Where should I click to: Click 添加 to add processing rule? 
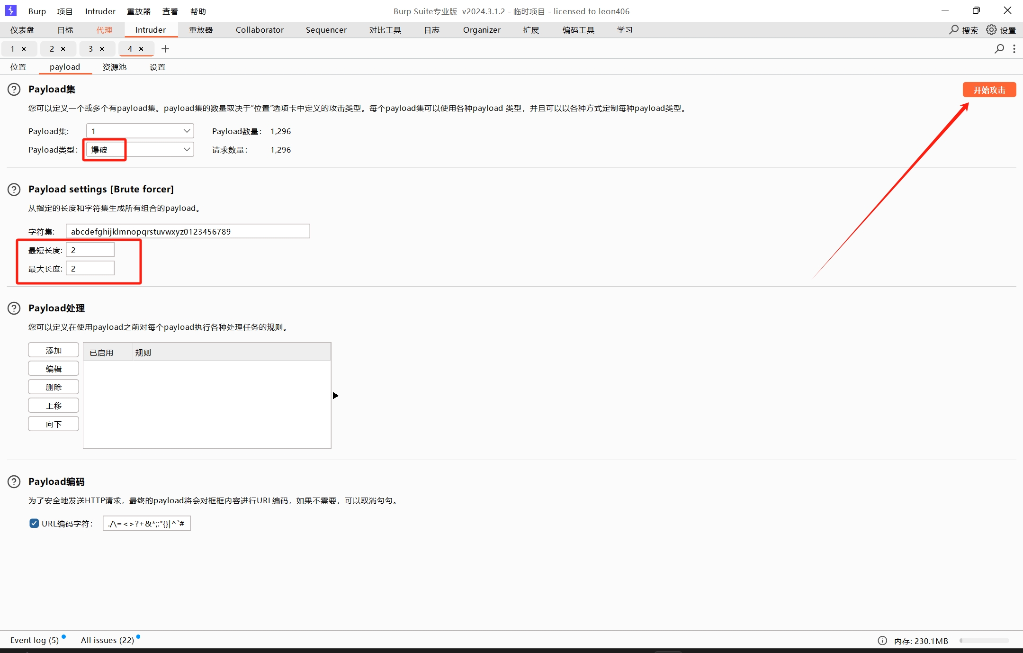[54, 350]
